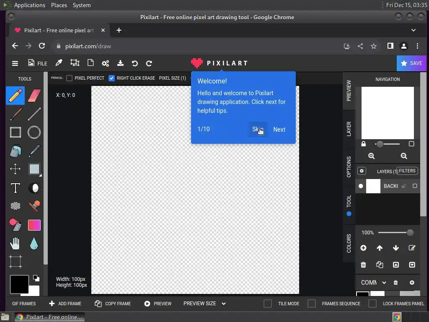The width and height of the screenshot is (429, 322).
Task: Click Next in Welcome popup
Action: click(x=279, y=130)
